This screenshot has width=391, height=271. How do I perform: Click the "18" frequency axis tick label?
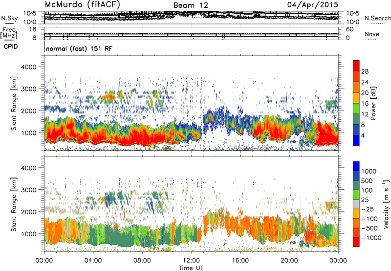pos(33,29)
